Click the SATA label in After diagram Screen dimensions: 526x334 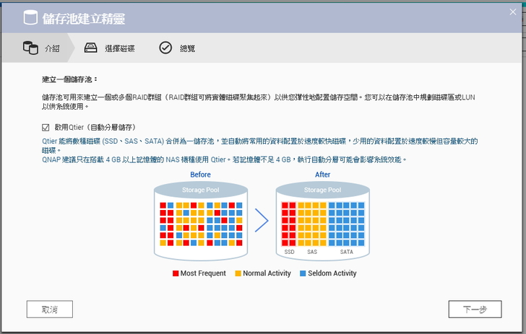347,252
